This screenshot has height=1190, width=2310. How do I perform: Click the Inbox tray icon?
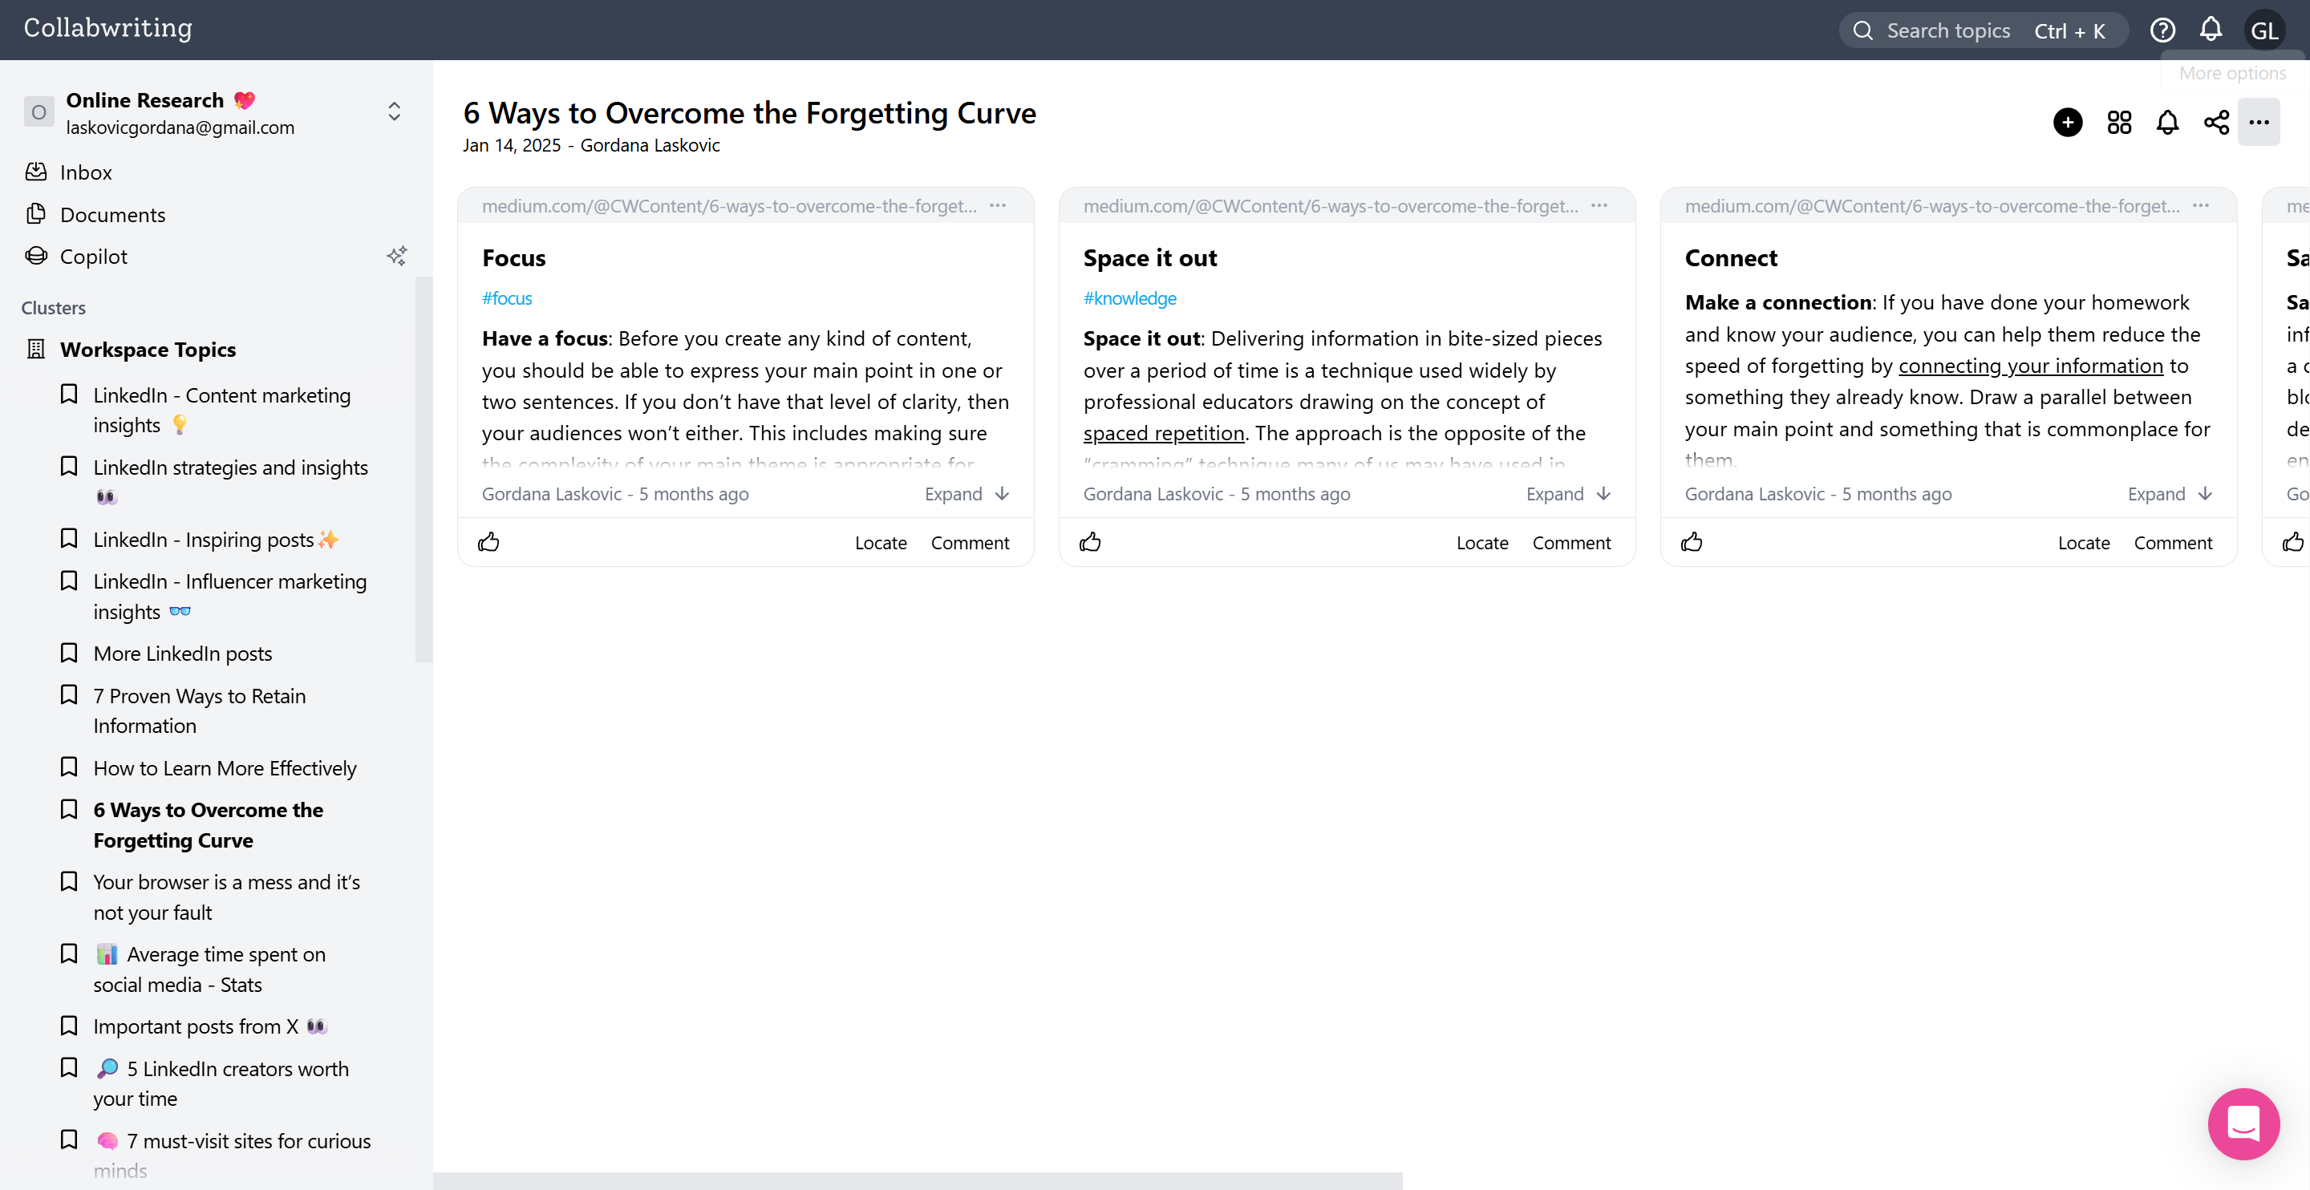coord(36,172)
